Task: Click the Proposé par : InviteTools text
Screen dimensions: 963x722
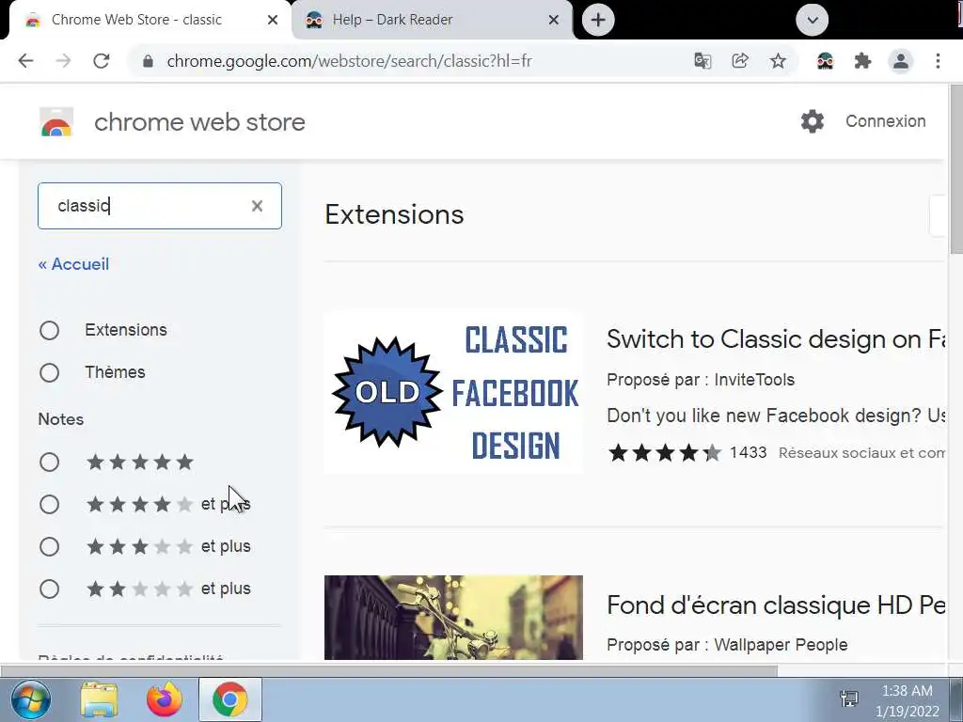Action: coord(701,380)
